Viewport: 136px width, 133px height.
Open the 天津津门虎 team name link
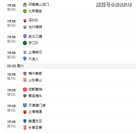click(37, 105)
